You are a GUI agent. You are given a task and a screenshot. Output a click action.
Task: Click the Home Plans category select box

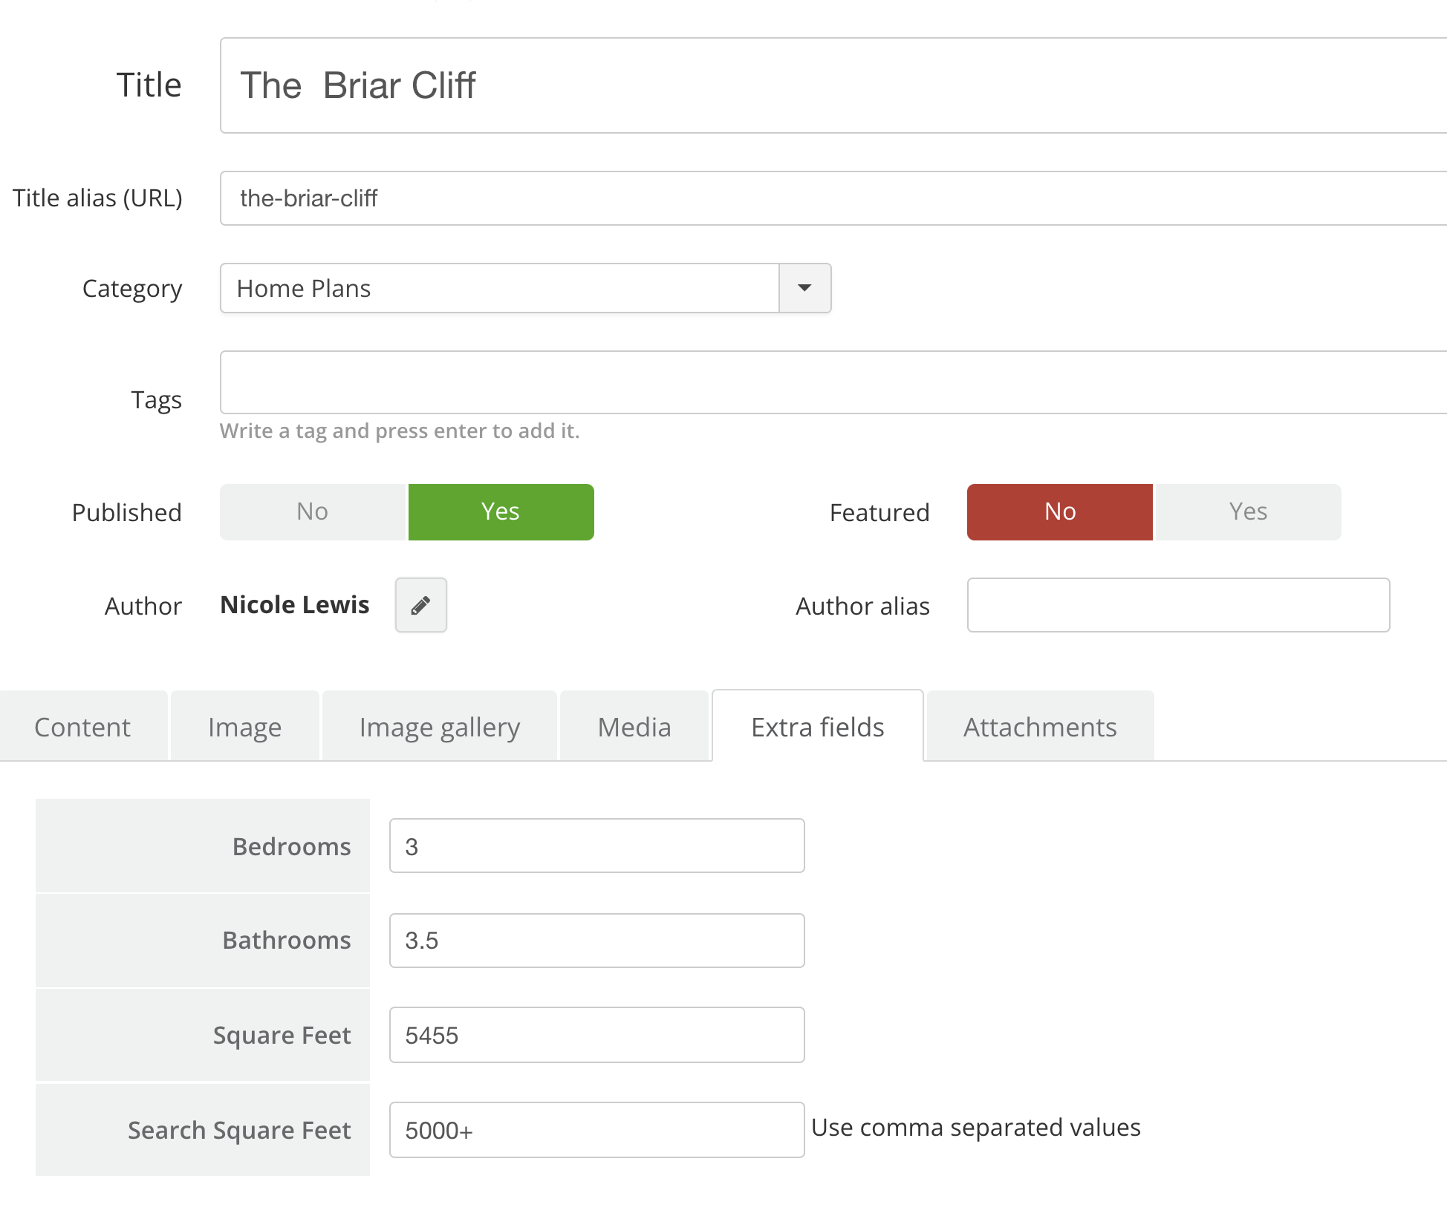coord(499,288)
